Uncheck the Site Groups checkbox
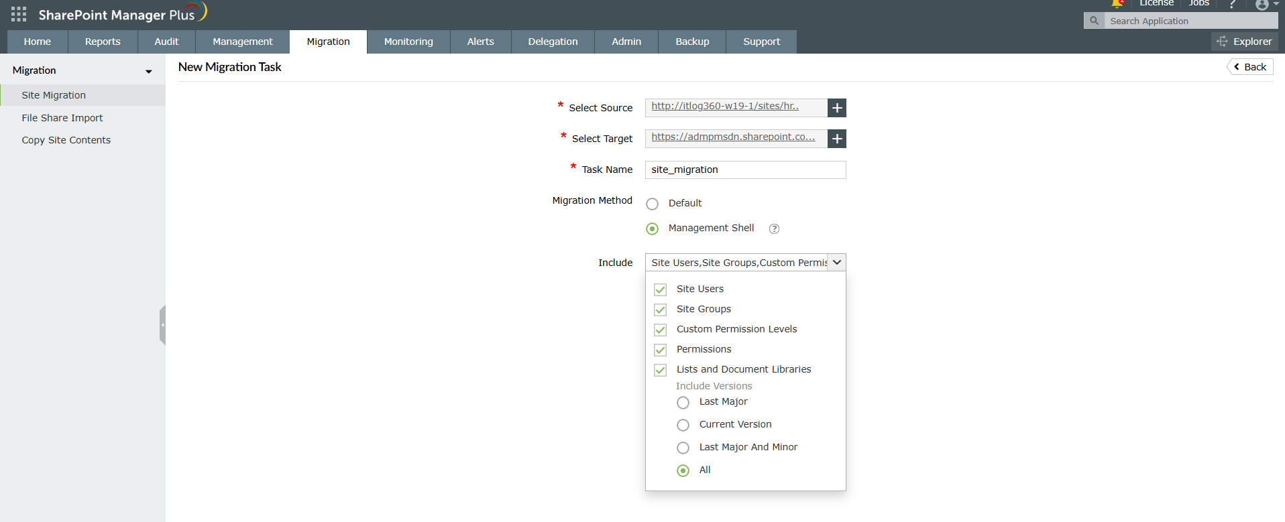The image size is (1285, 522). [x=661, y=310]
